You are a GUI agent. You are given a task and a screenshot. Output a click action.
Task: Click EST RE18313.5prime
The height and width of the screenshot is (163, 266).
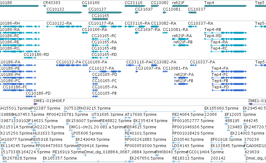(x=188, y=158)
